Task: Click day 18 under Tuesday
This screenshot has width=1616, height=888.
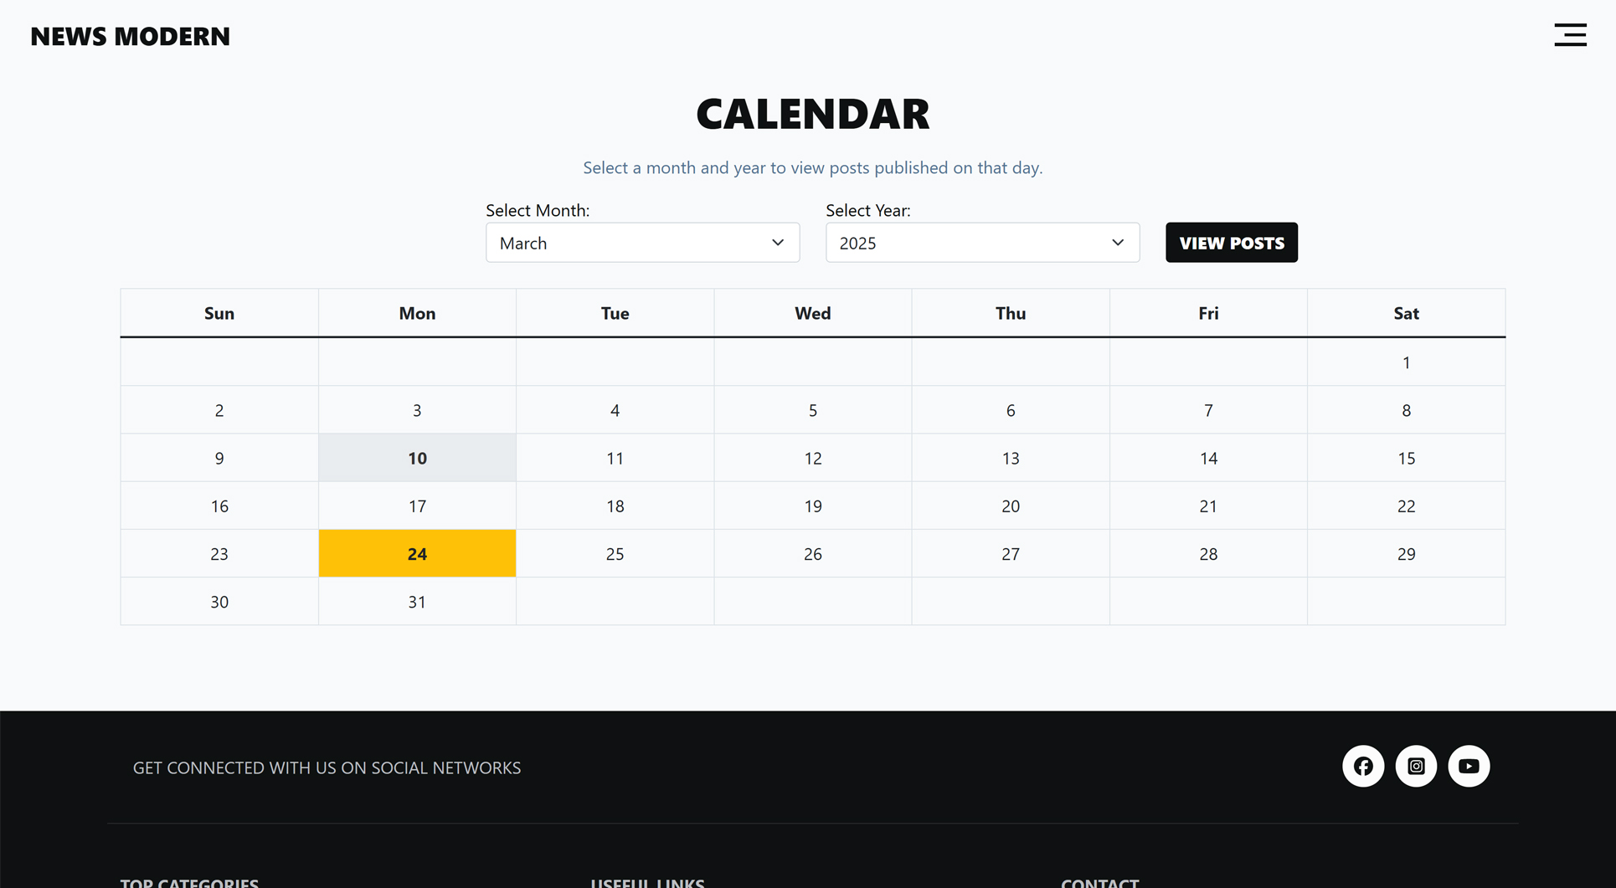Action: click(615, 506)
